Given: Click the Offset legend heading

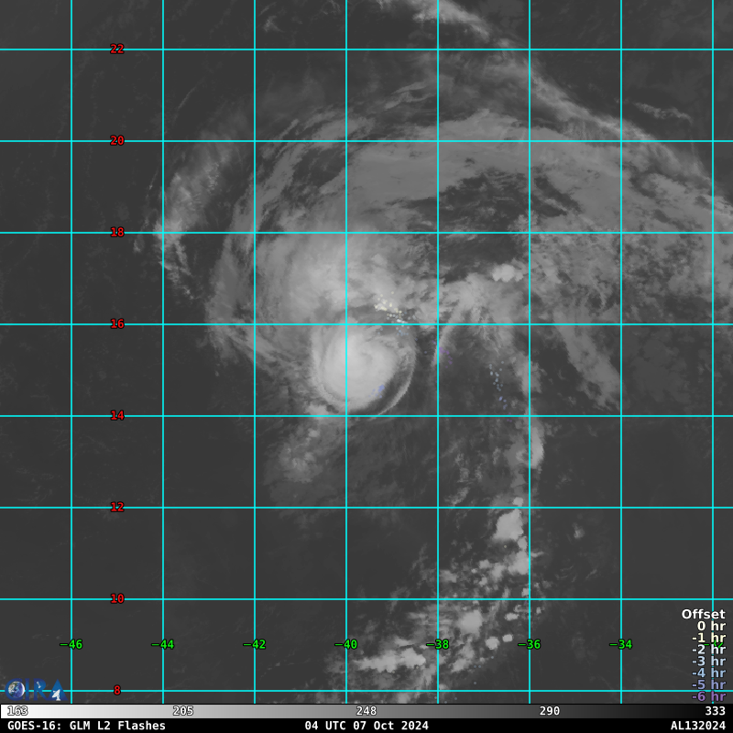Looking at the screenshot, I should coord(703,615).
